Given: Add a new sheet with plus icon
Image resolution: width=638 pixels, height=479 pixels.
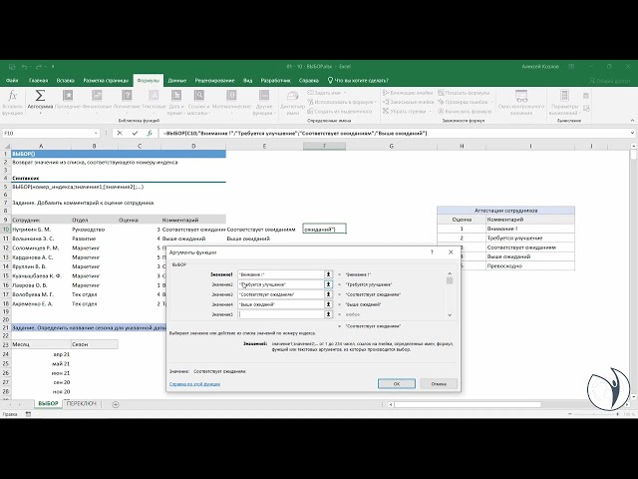Looking at the screenshot, I should click(x=116, y=404).
